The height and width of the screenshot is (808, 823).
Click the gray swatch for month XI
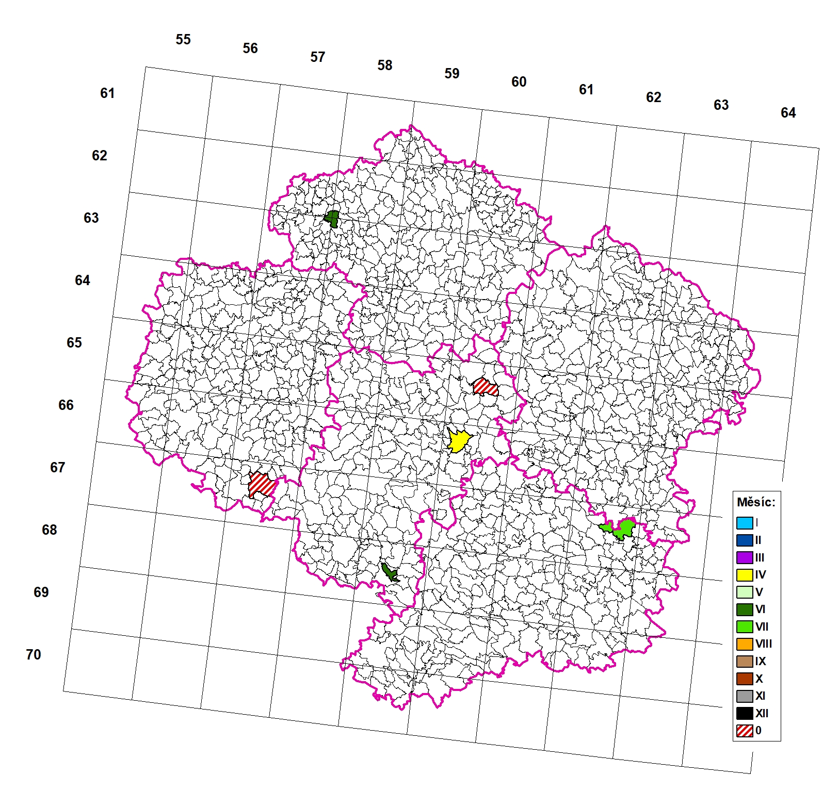(x=745, y=696)
